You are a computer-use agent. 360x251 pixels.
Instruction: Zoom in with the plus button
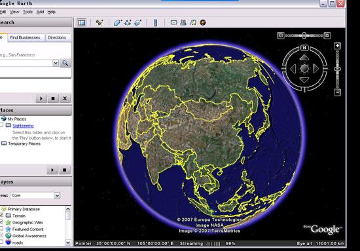coord(337,46)
